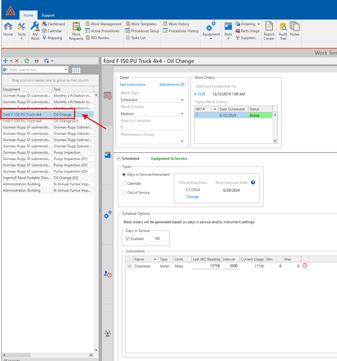Click the Add new plus button
Viewport: 337px width, 361px height.
coord(5,61)
